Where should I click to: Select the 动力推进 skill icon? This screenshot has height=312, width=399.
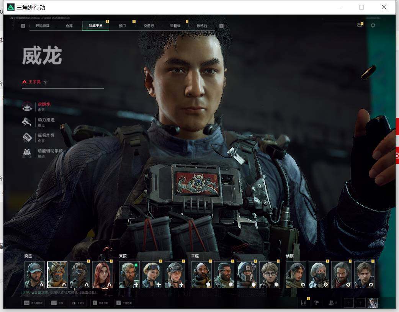pyautogui.click(x=27, y=122)
